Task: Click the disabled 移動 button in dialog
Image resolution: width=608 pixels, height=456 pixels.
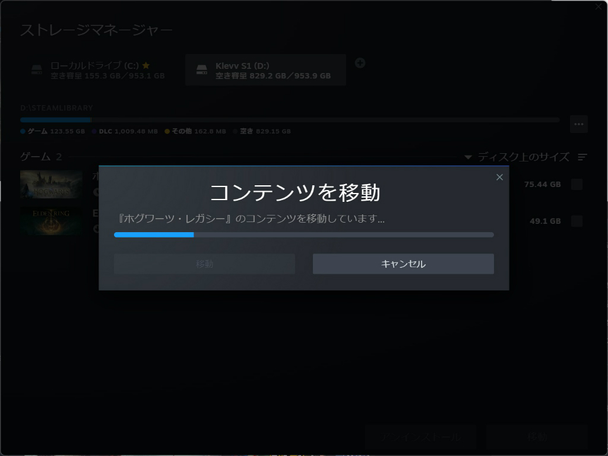Action: coord(204,264)
